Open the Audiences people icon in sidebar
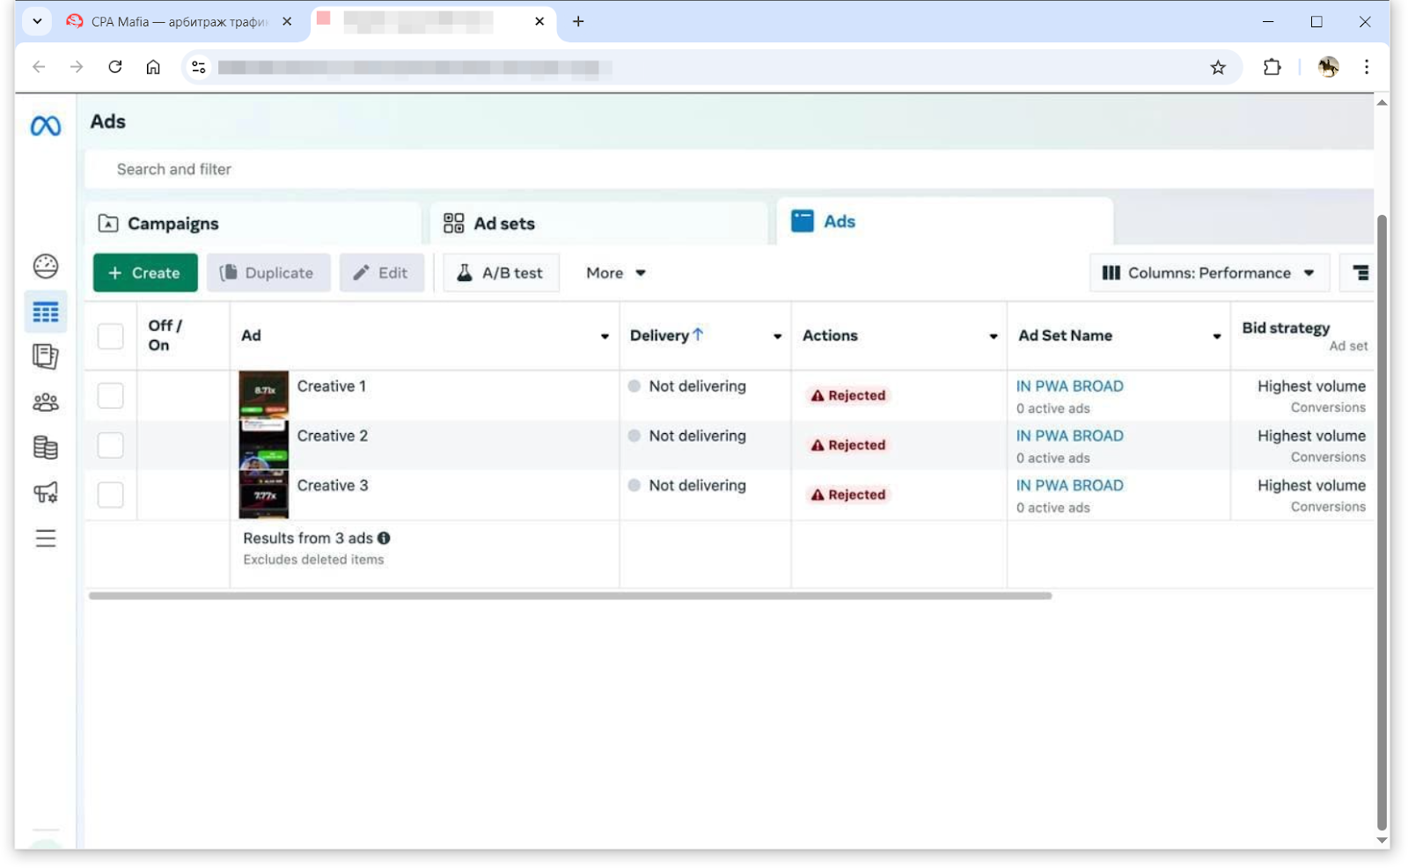Image resolution: width=1408 pixels, height=868 pixels. coord(46,402)
